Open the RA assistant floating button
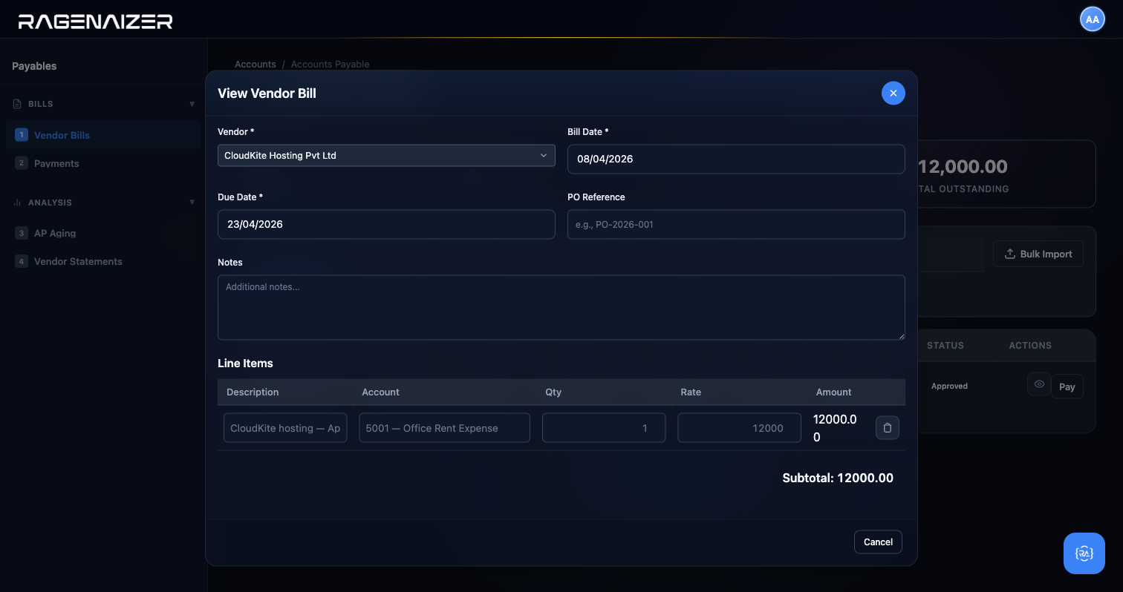 tap(1084, 553)
